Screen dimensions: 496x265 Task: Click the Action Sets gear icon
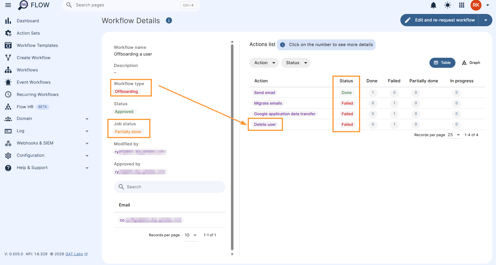coord(8,33)
